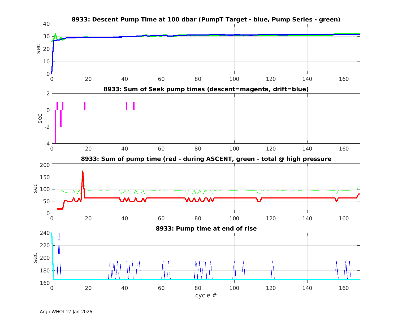
Task: Click the magenta bar near cycle 45
Action: pyautogui.click(x=134, y=106)
